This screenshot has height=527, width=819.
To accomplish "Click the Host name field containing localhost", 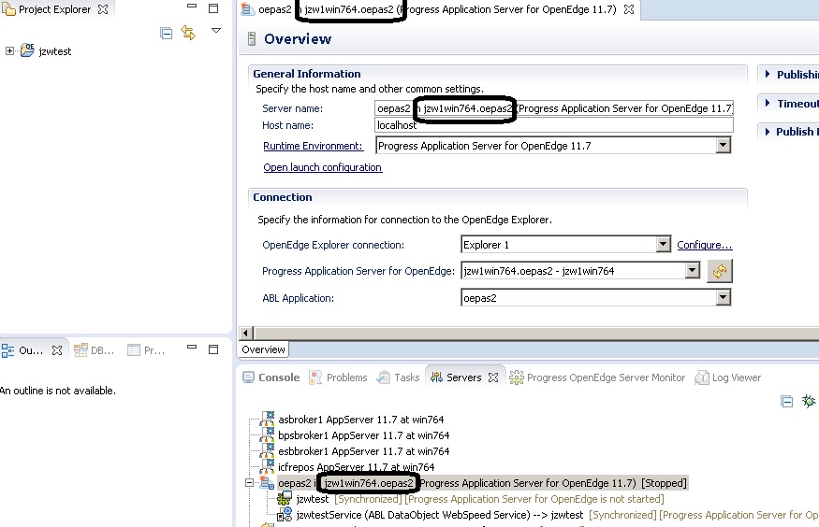I will click(x=554, y=125).
